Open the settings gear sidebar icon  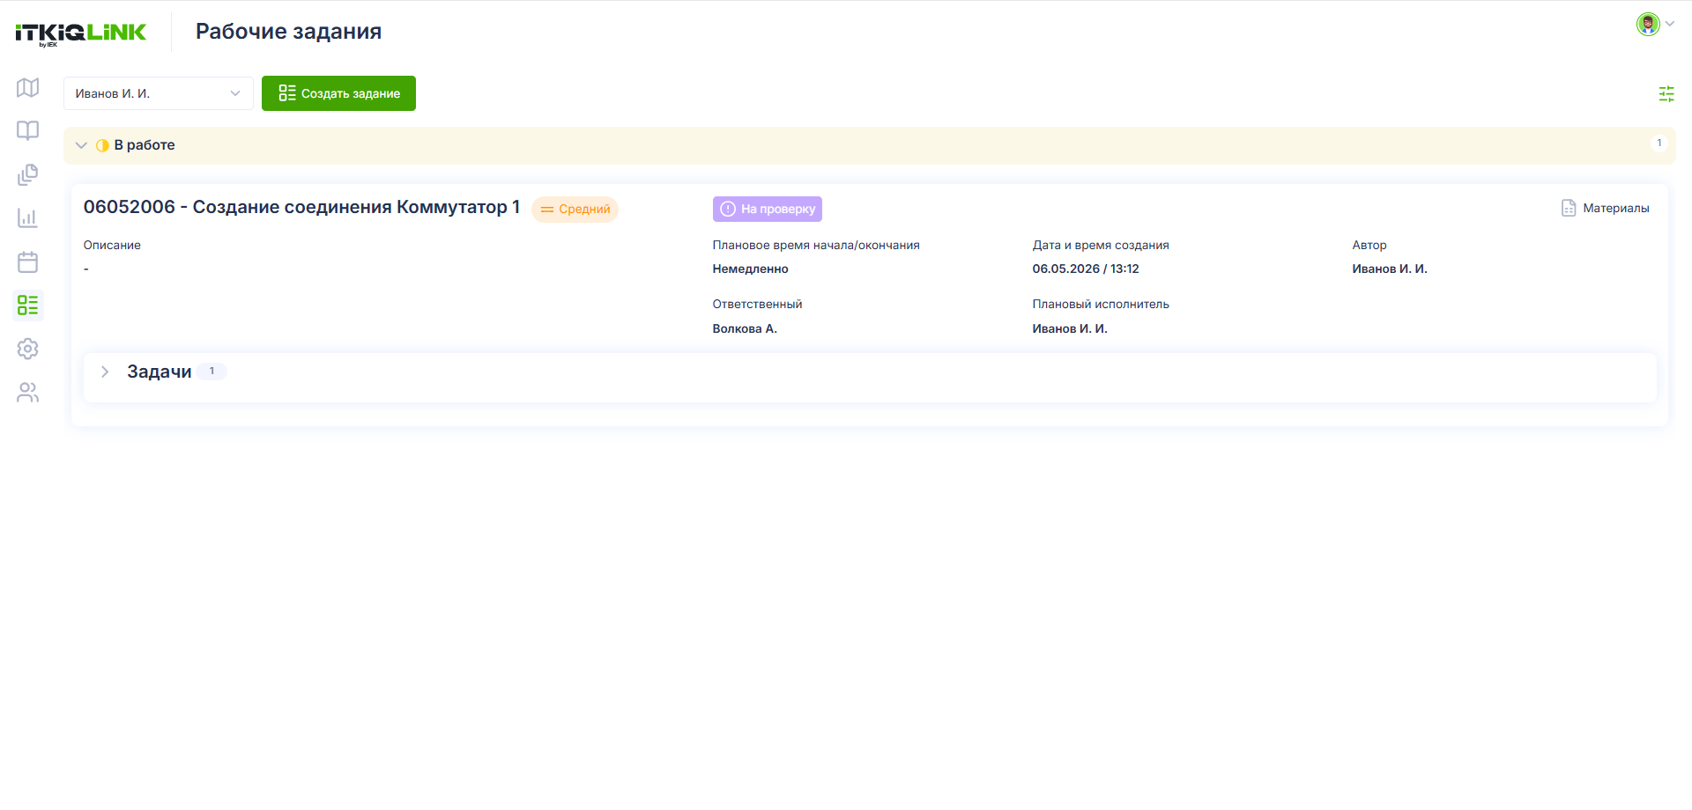click(x=28, y=349)
